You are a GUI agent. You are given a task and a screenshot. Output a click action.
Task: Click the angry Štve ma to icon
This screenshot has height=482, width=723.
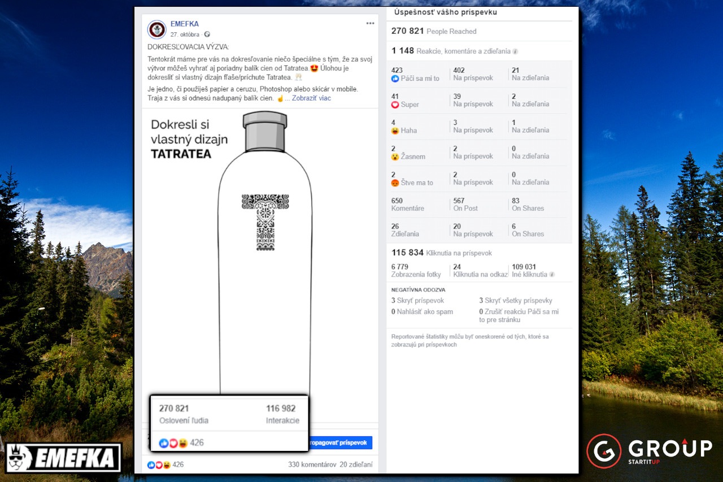pos(395,183)
